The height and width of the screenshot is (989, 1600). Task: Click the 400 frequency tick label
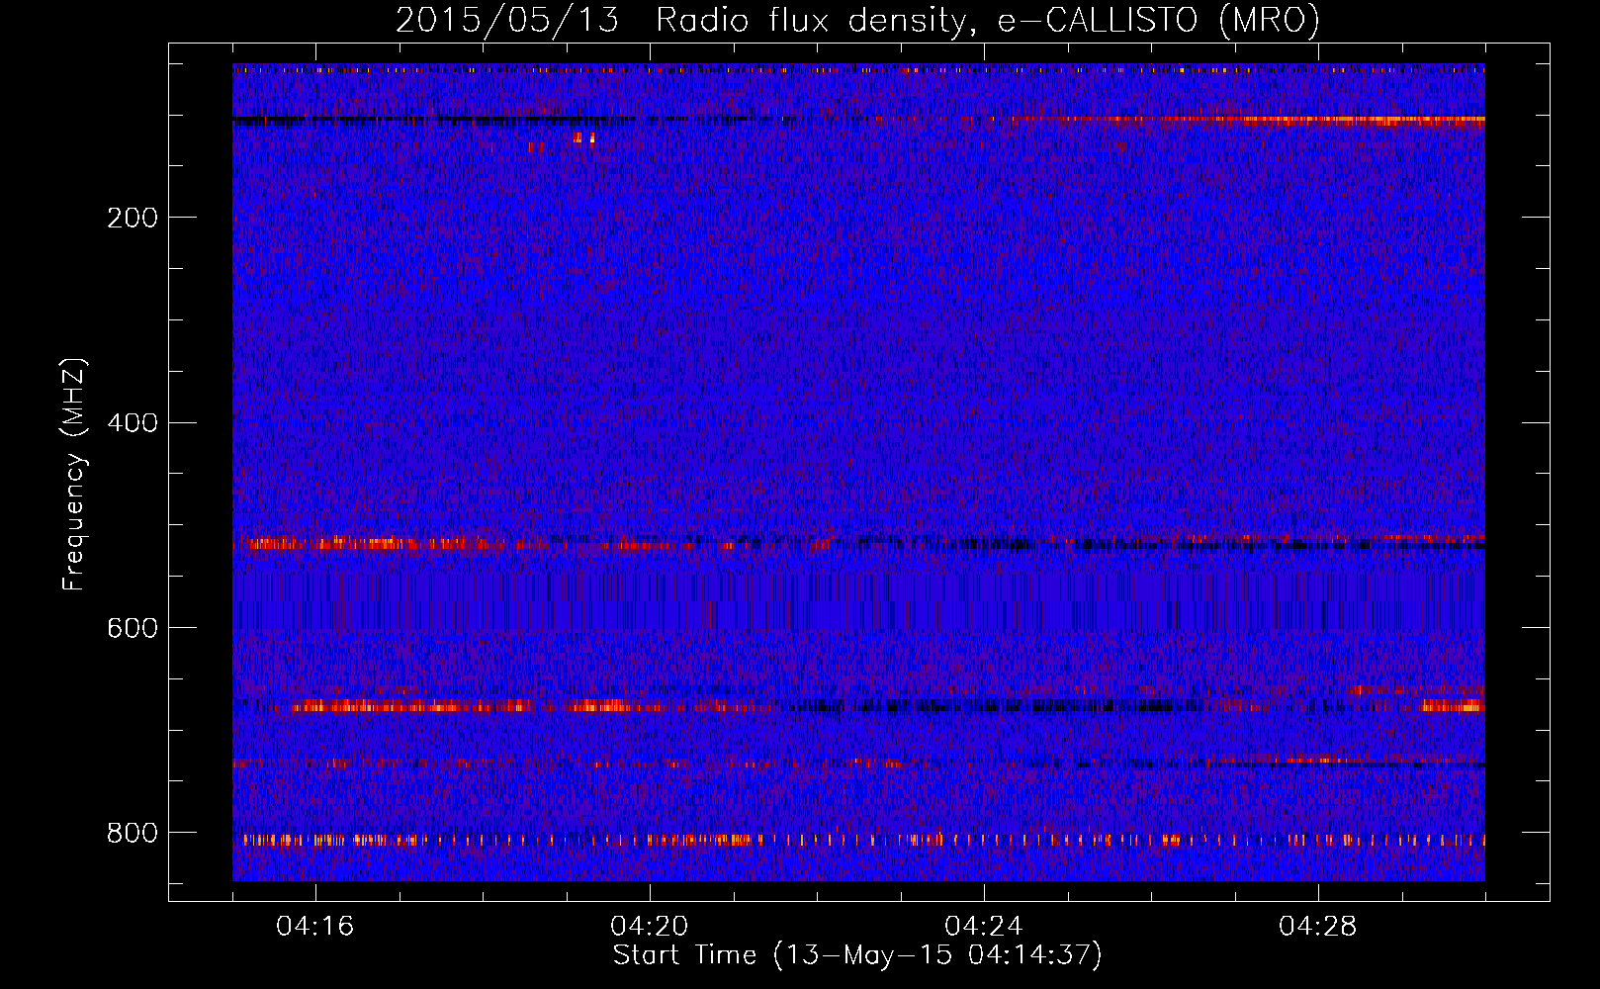coord(133,423)
